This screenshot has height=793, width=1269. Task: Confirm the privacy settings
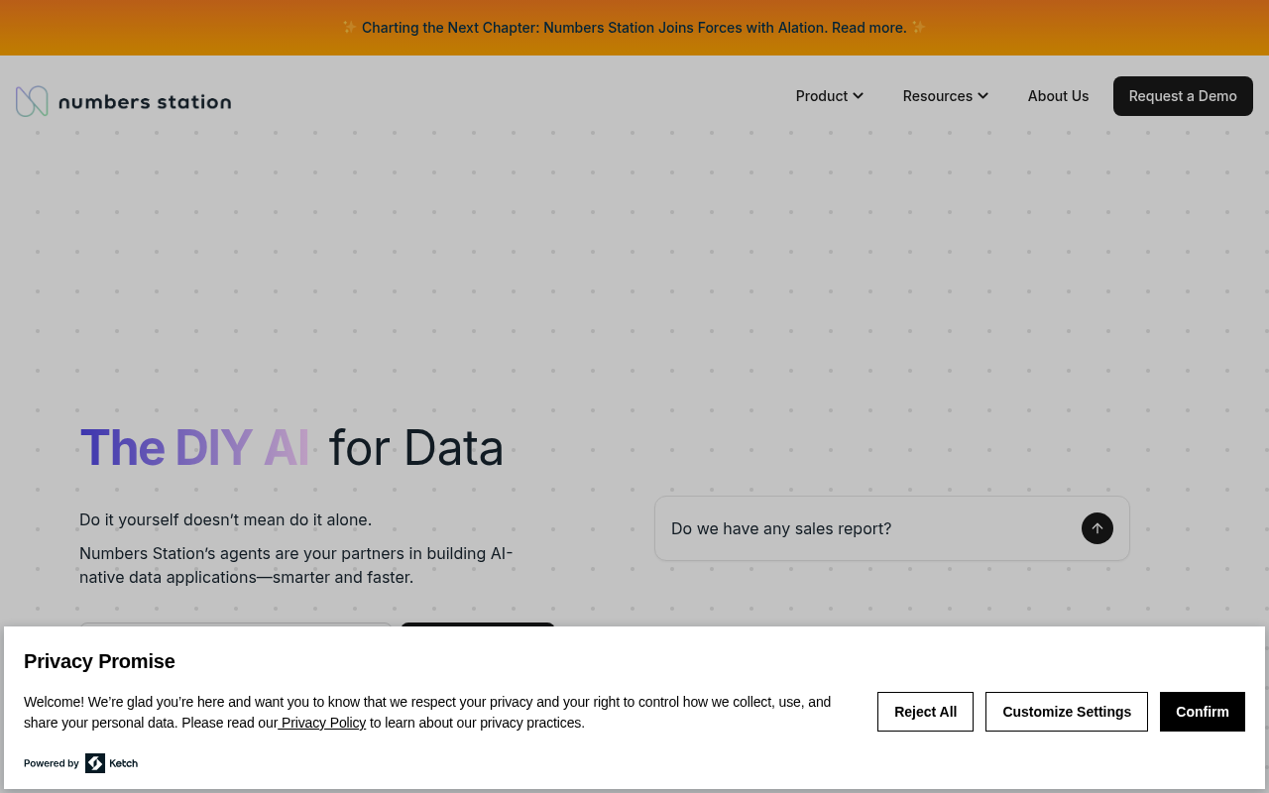(x=1202, y=712)
